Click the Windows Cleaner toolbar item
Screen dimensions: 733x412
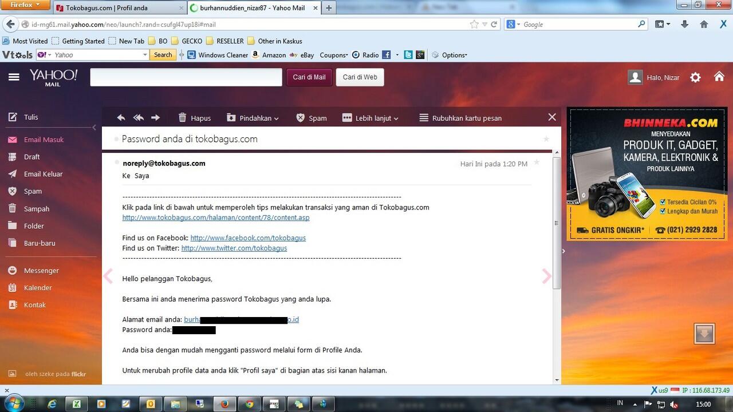click(x=218, y=55)
